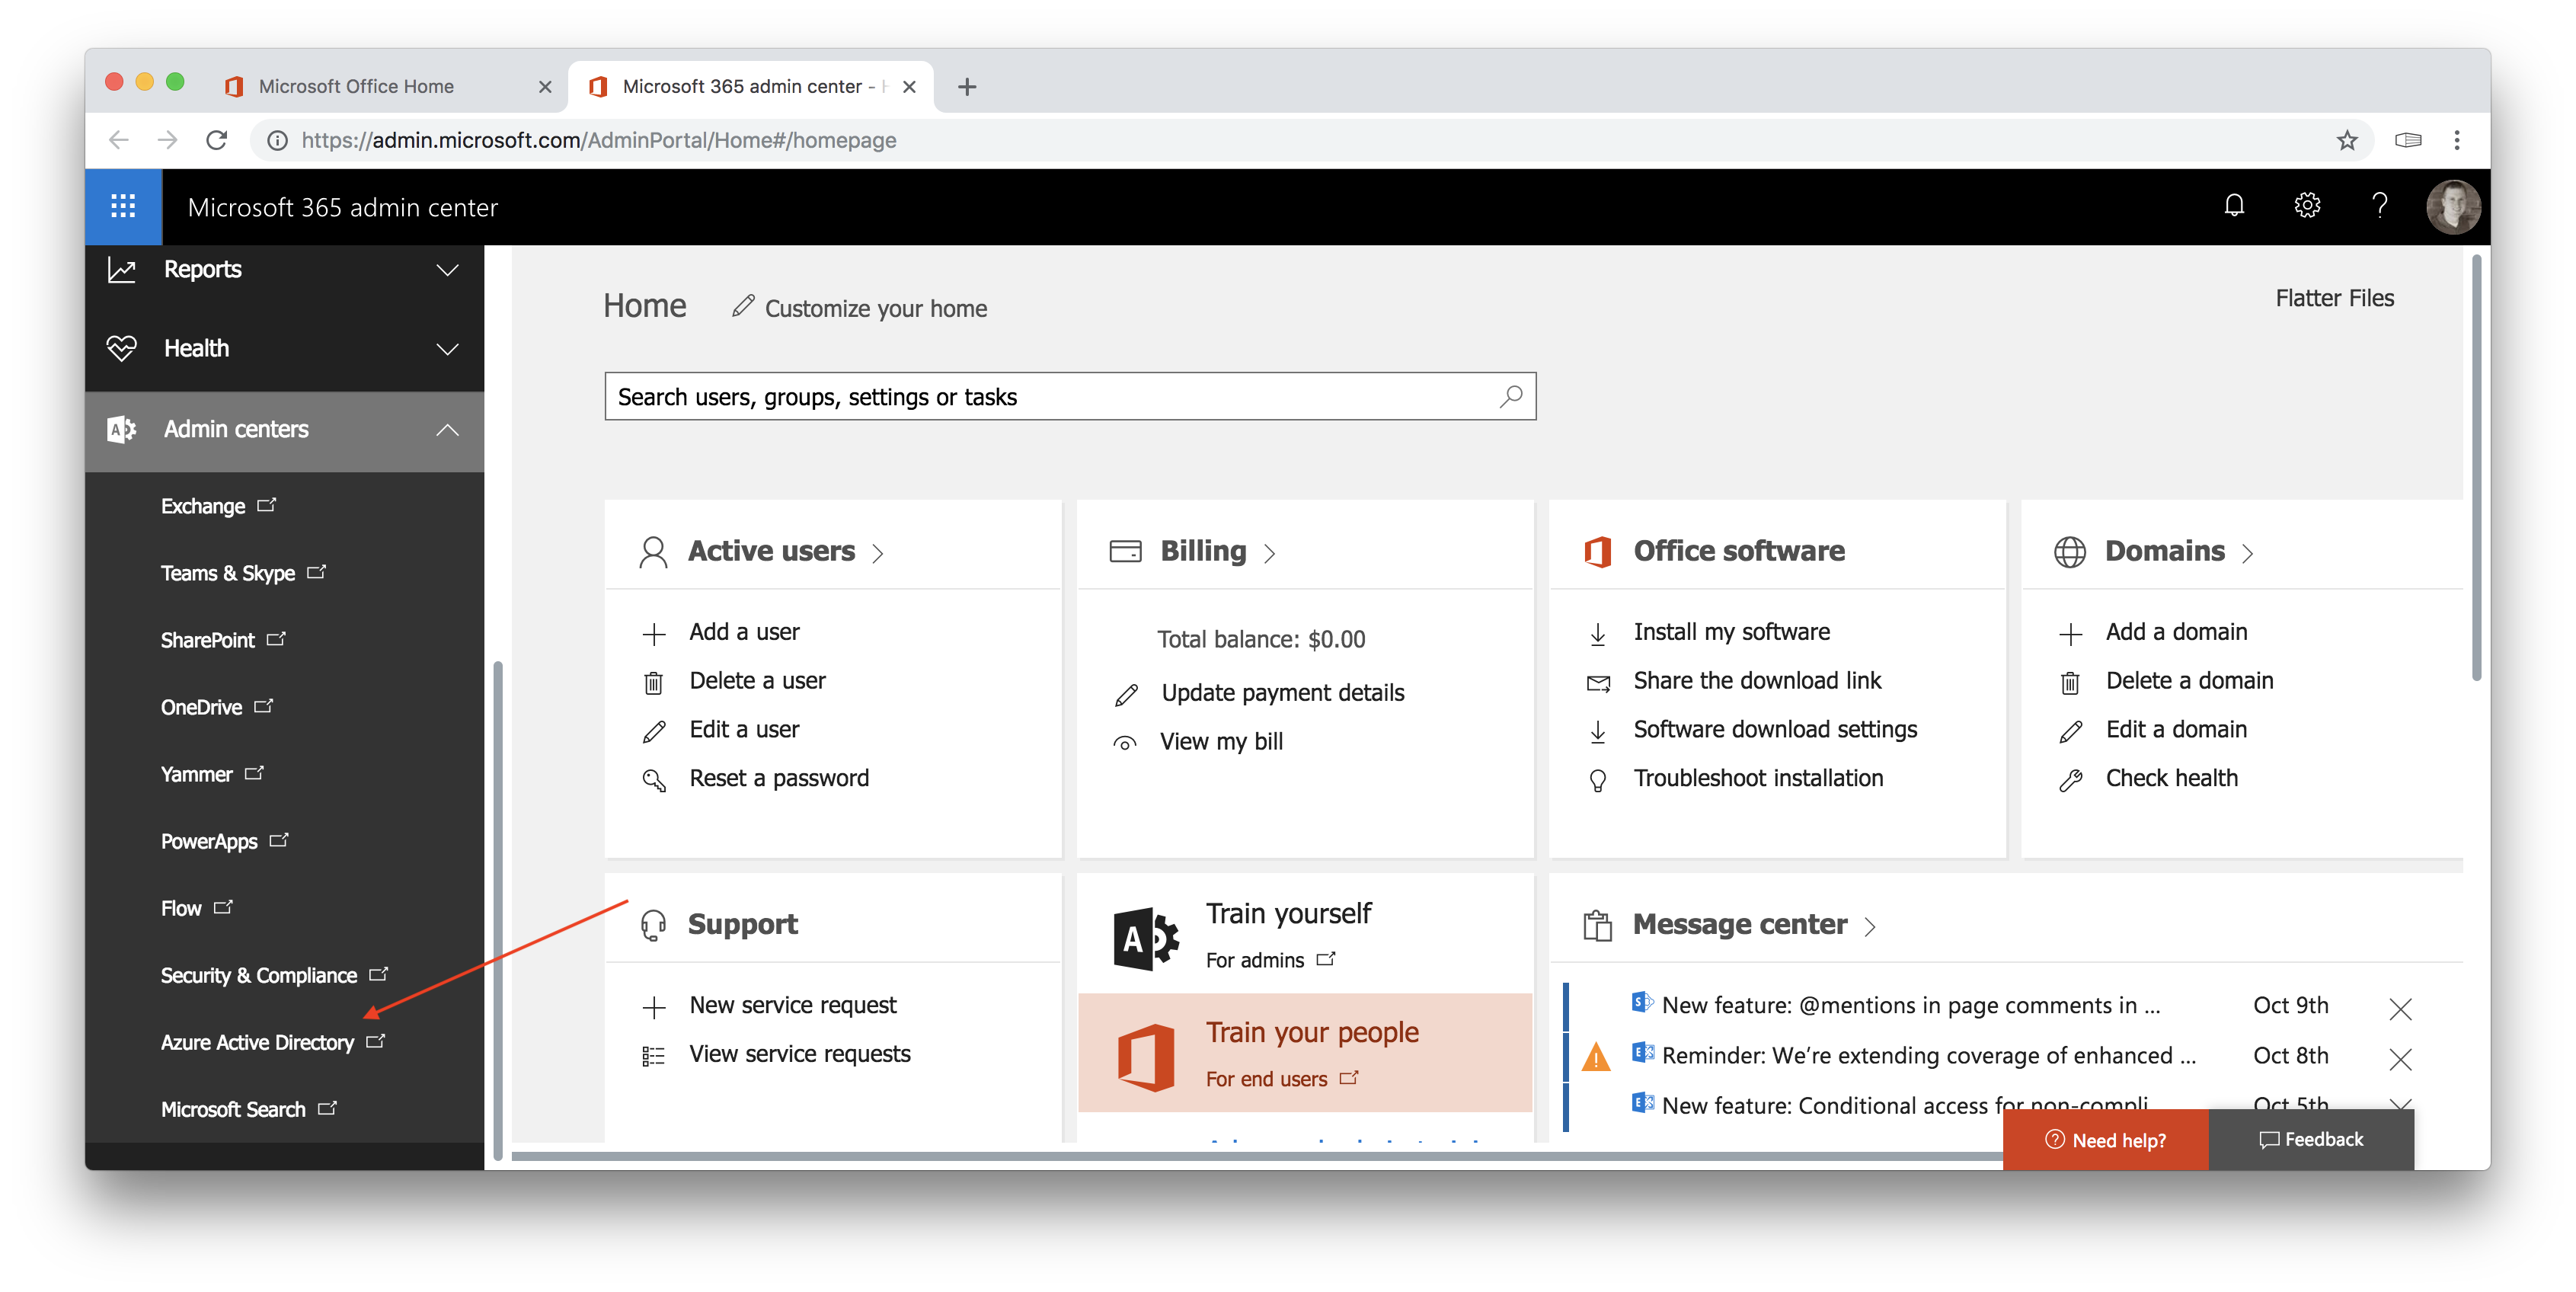
Task: Bookmark page with the star icon
Action: 2347,140
